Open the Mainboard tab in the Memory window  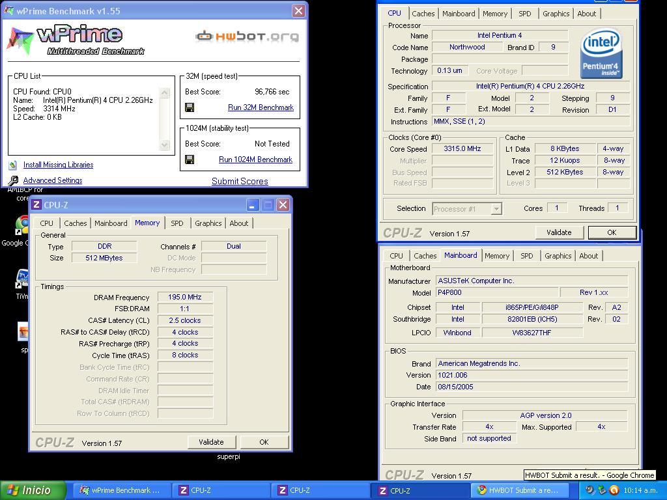111,223
